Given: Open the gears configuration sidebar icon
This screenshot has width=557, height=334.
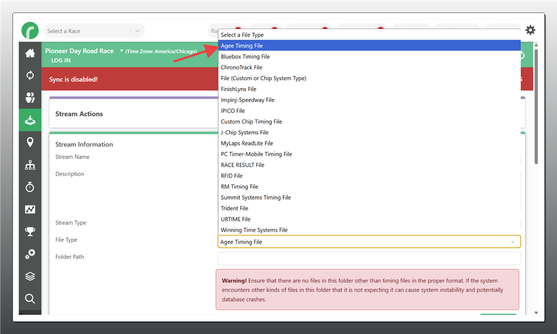Looking at the screenshot, I should click(x=30, y=254).
